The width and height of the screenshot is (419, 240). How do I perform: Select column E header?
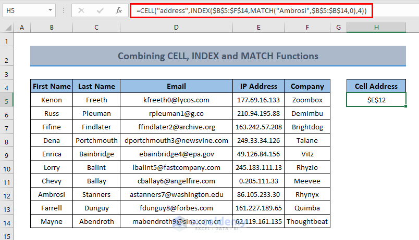[258, 28]
